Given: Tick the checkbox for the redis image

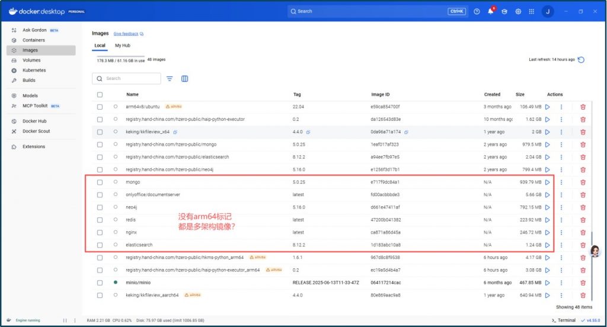Looking at the screenshot, I should click(100, 220).
